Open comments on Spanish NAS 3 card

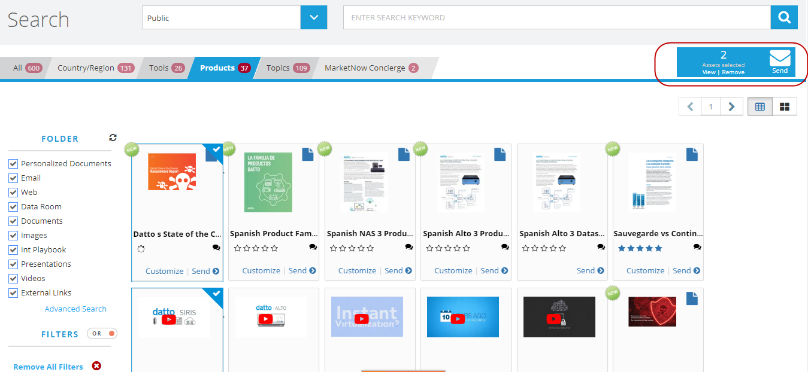tap(409, 247)
